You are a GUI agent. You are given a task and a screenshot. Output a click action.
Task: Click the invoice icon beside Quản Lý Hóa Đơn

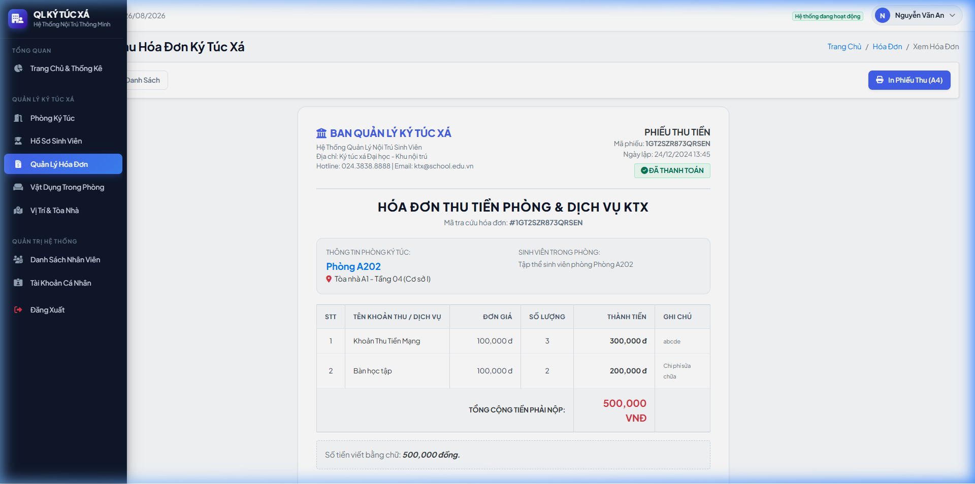18,164
